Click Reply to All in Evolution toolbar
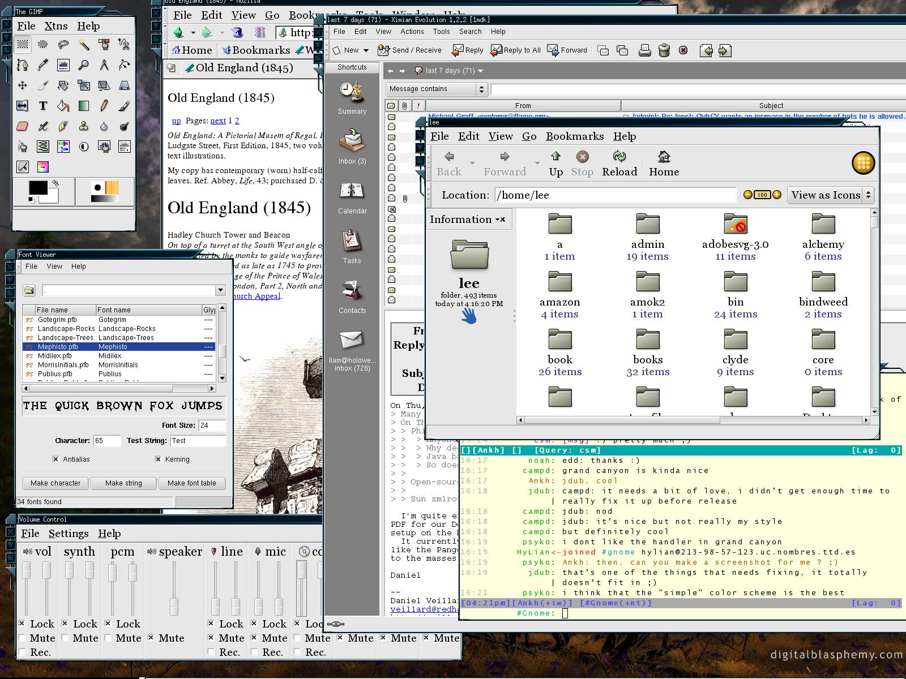Screen dimensions: 906x679 pos(516,50)
